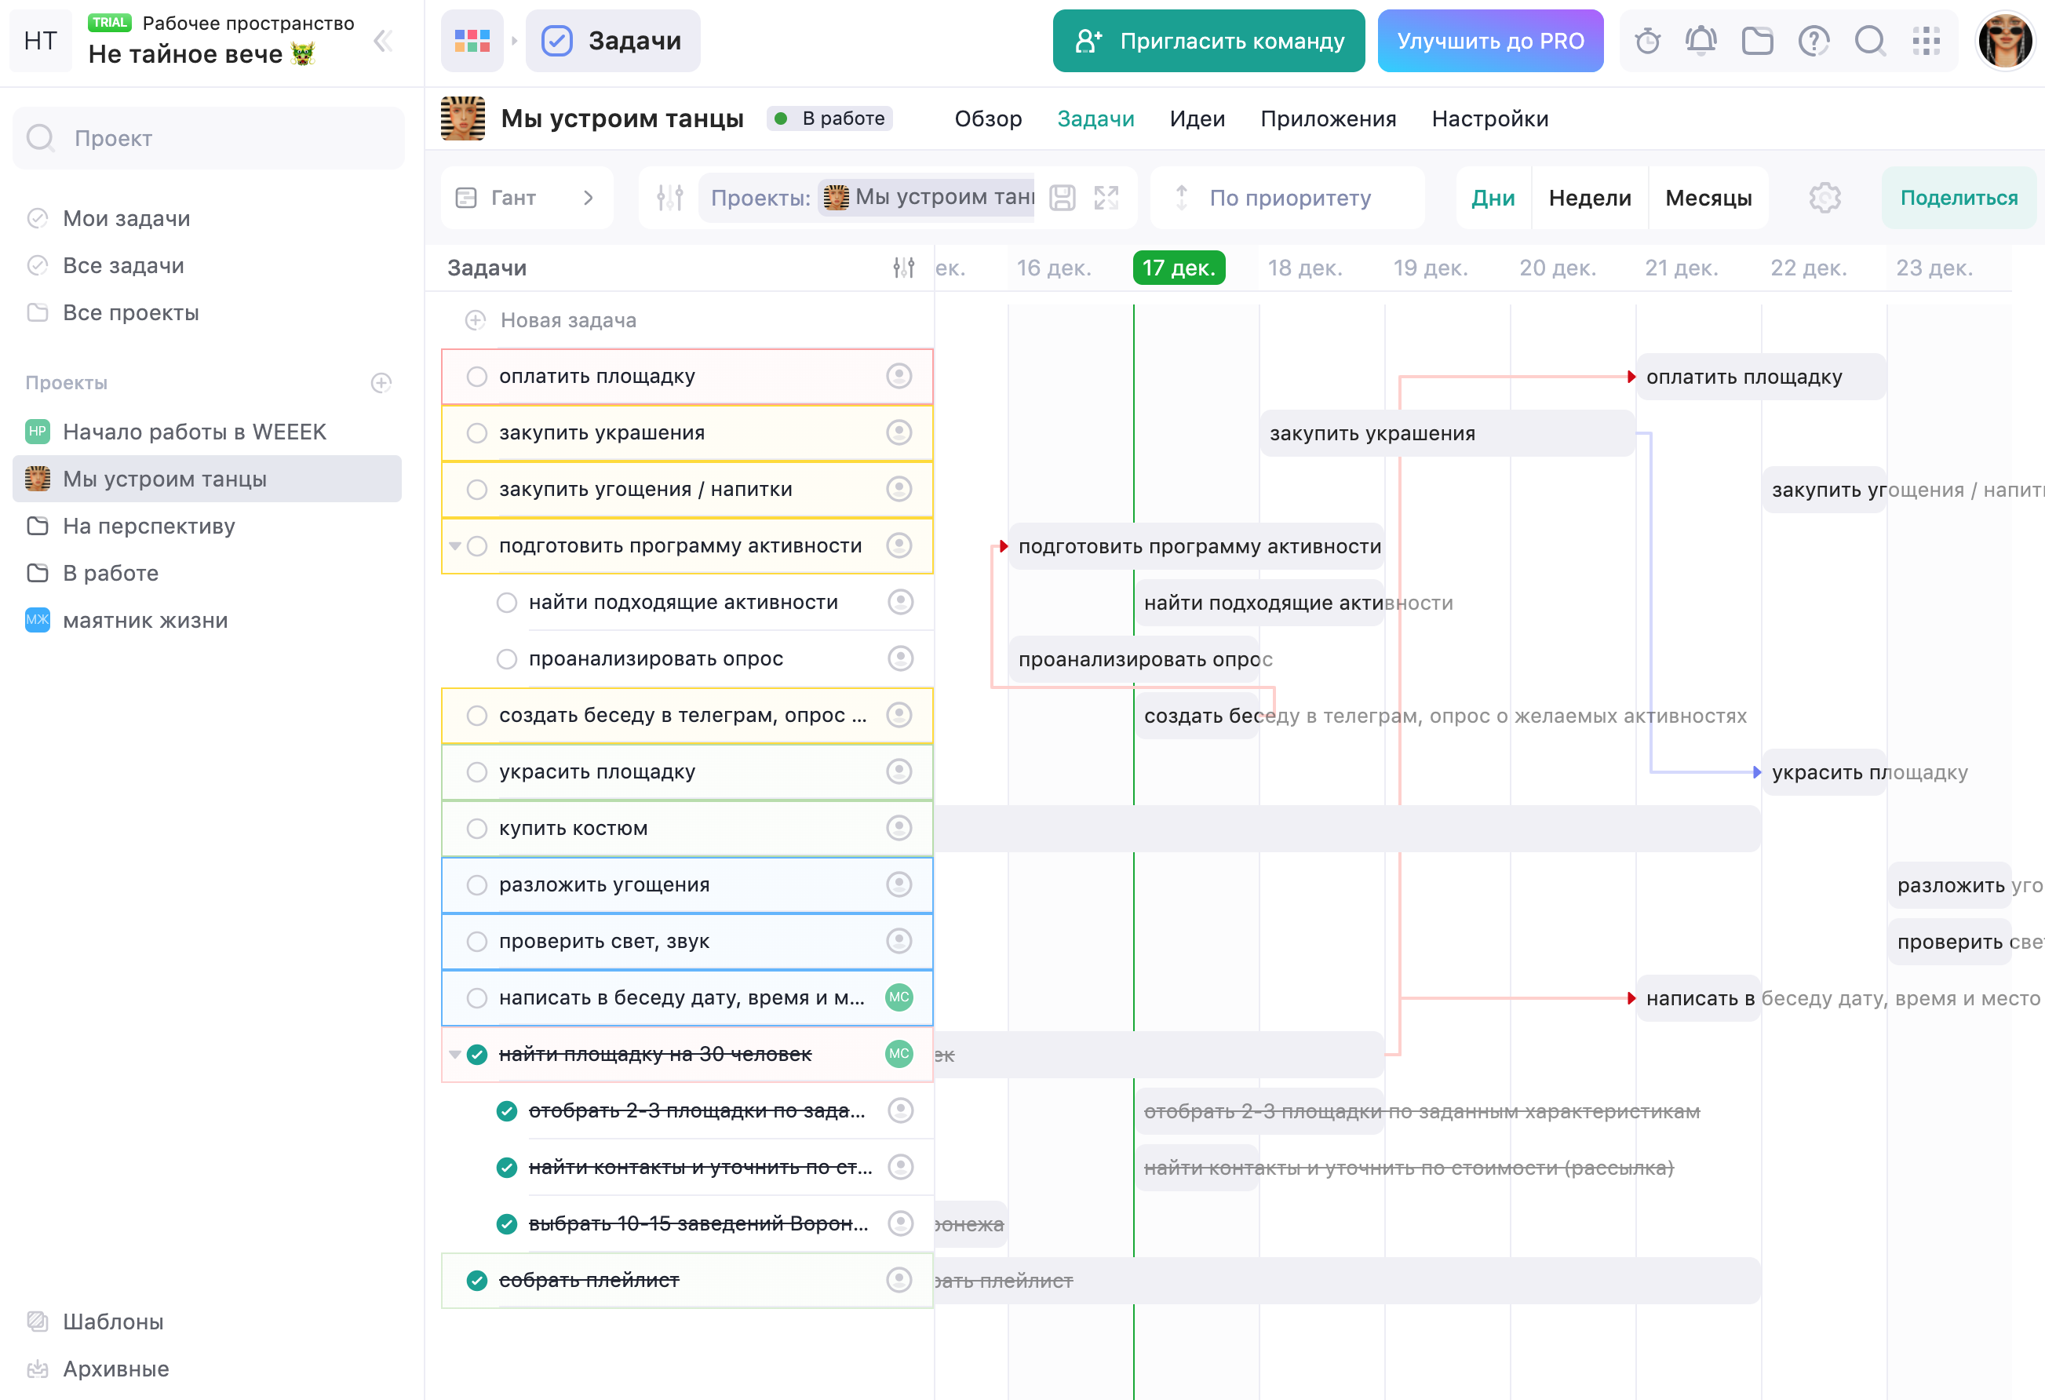Uncheck completed task 'собрать плейлист'
This screenshot has height=1400, width=2045.
[x=477, y=1281]
